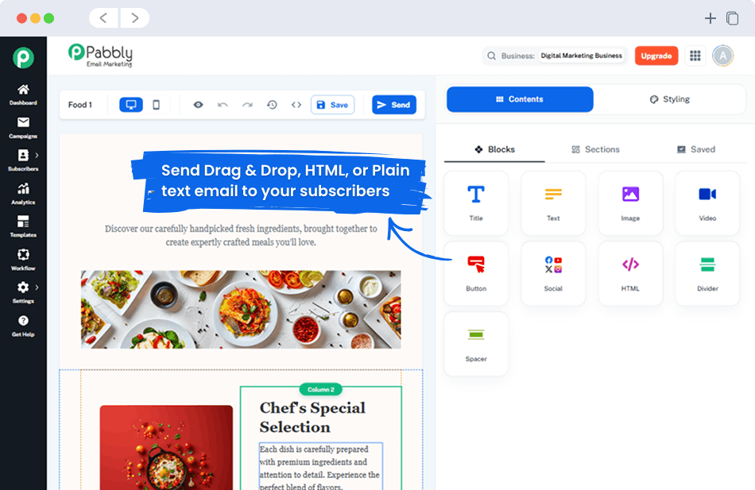Insert a Social media block
755x490 pixels.
[x=553, y=273]
